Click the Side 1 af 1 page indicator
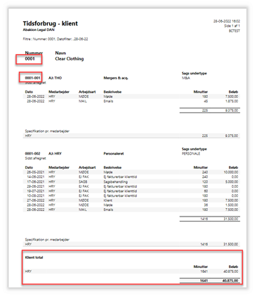The height and width of the screenshot is (296, 255). 232,26
